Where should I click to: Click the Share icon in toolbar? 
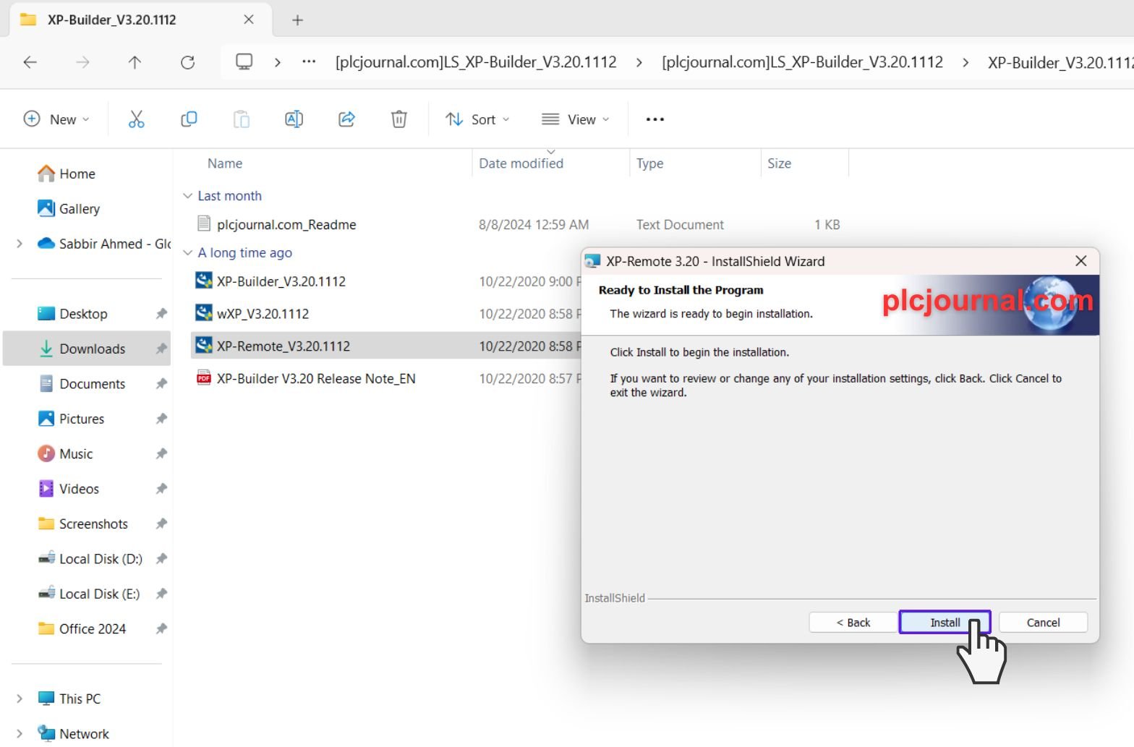click(x=346, y=119)
